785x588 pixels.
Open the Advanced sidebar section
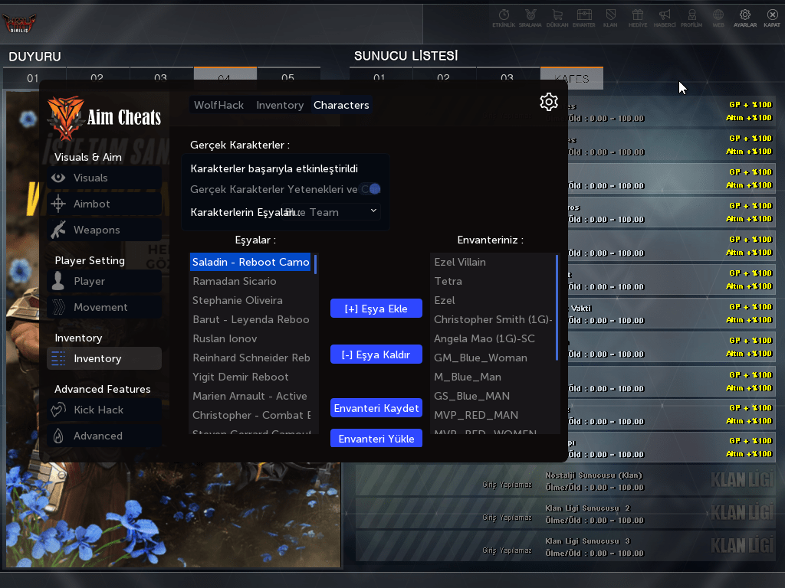pyautogui.click(x=104, y=436)
